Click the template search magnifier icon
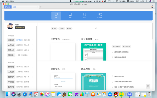The image size is (157, 98). pyautogui.click(x=96, y=28)
